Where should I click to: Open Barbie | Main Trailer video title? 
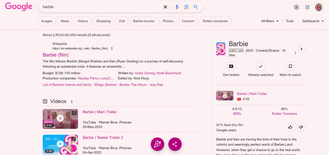(x=100, y=112)
